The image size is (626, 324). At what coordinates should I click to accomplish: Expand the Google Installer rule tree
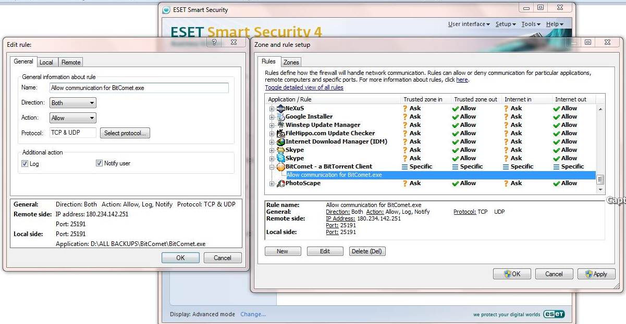[272, 117]
